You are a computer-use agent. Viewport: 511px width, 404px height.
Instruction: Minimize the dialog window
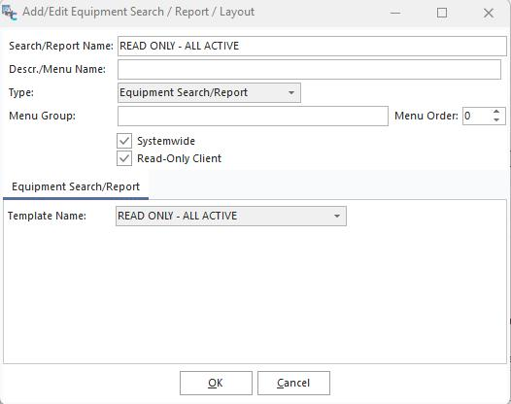click(x=395, y=13)
